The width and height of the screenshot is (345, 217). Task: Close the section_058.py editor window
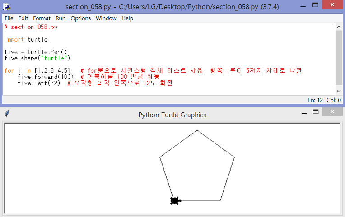(332, 5)
